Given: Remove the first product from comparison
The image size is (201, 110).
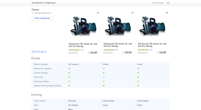Looking at the screenshot, I should pos(98,13).
